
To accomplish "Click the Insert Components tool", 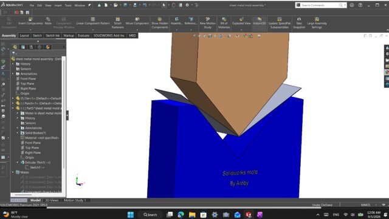I will (30, 22).
